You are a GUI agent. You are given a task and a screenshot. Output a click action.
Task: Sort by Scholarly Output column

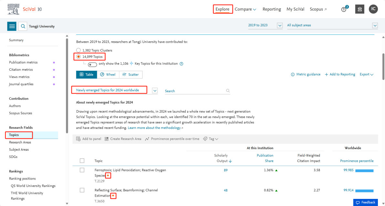223,158
